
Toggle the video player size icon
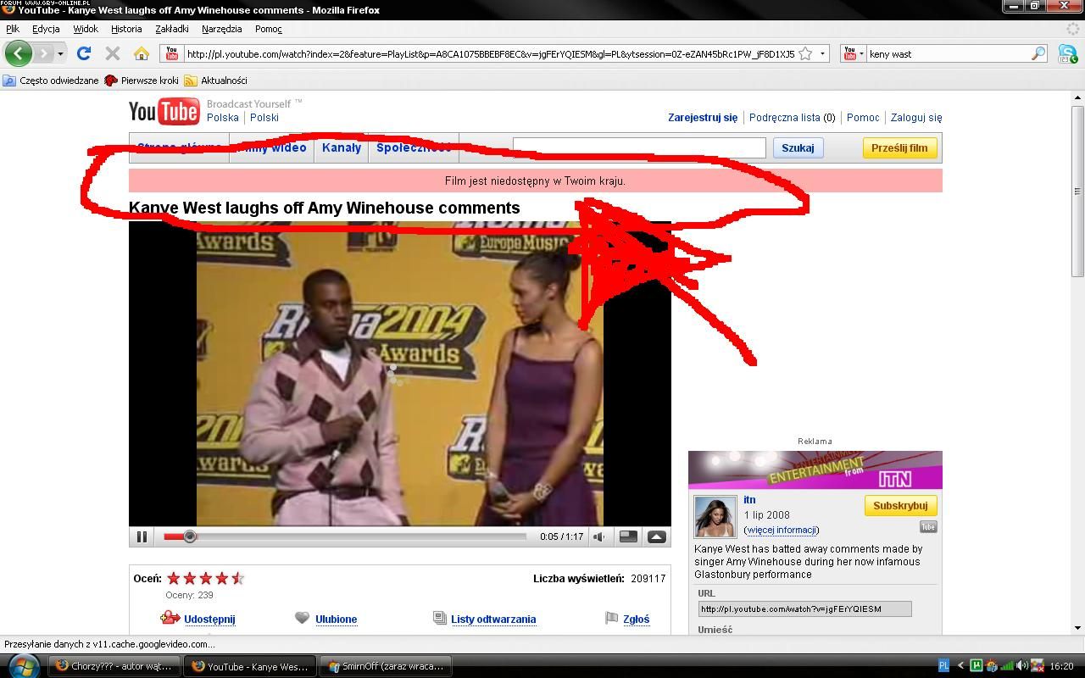[x=628, y=536]
